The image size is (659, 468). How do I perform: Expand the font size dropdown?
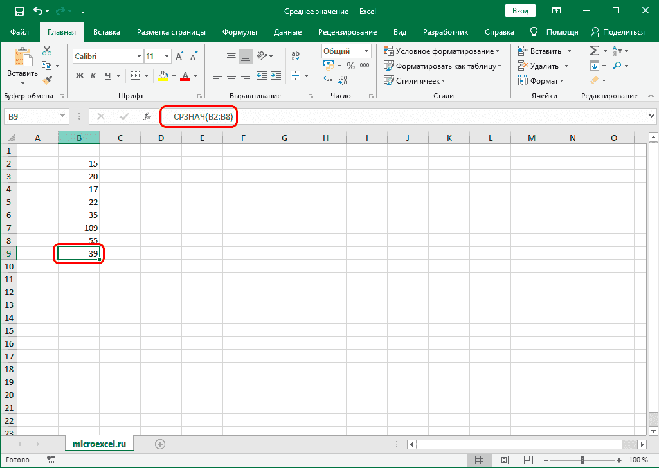[x=165, y=55]
